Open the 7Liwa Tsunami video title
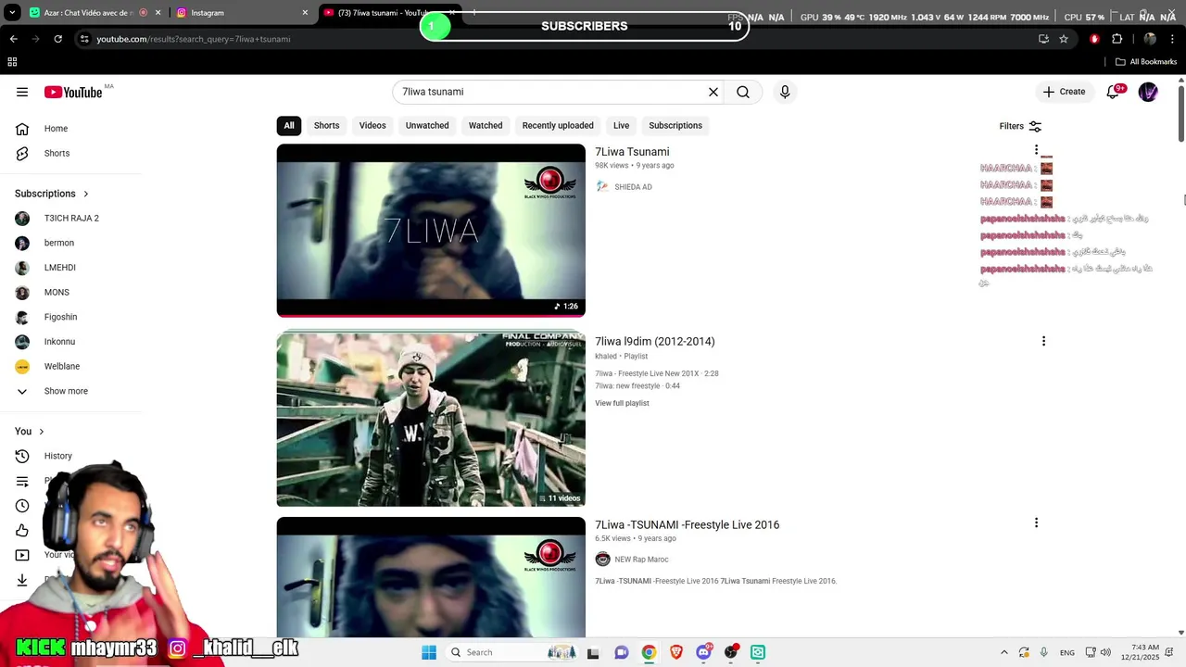 [632, 152]
